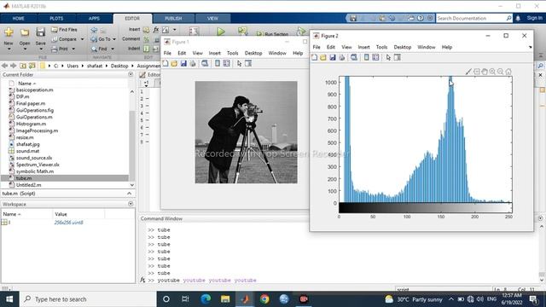Image resolution: width=546 pixels, height=307 pixels.
Task: Click the Figure 2 print icon
Action: pyautogui.click(x=341, y=57)
